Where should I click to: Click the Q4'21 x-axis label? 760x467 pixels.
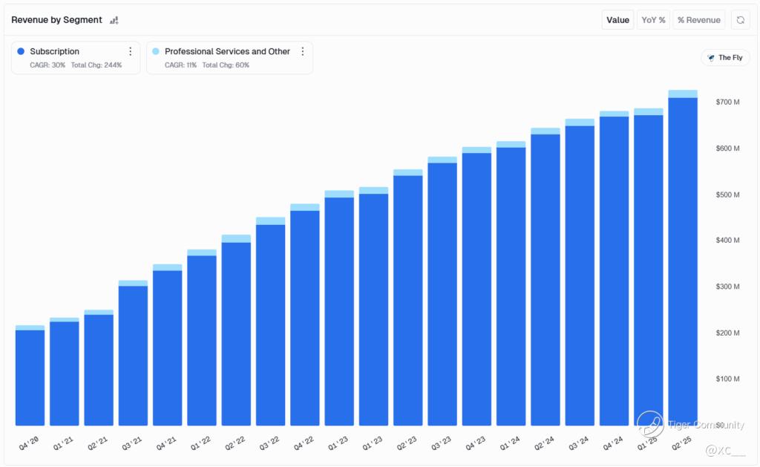pos(166,442)
